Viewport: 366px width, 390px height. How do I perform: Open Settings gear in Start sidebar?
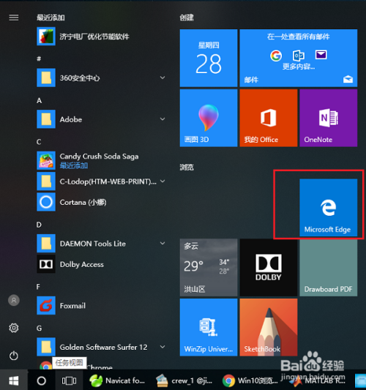point(14,328)
